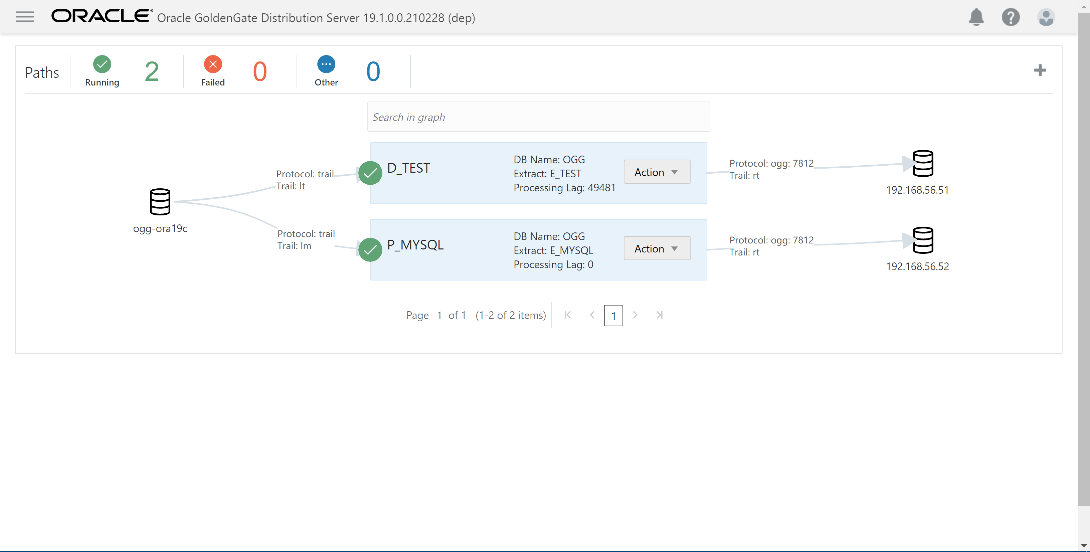Click 'Protocol: ogg: 7812' label for 192.168.56.51
The height and width of the screenshot is (552, 1090).
[x=771, y=163]
